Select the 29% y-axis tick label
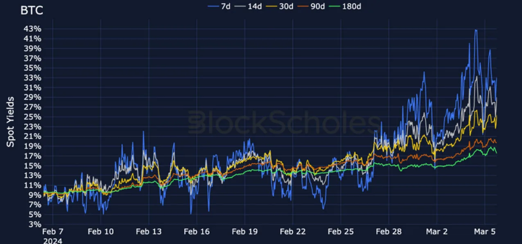The image size is (522, 244). 33,97
